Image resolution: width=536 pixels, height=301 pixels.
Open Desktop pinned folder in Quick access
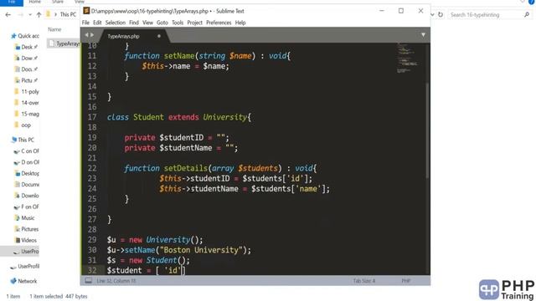[26, 47]
